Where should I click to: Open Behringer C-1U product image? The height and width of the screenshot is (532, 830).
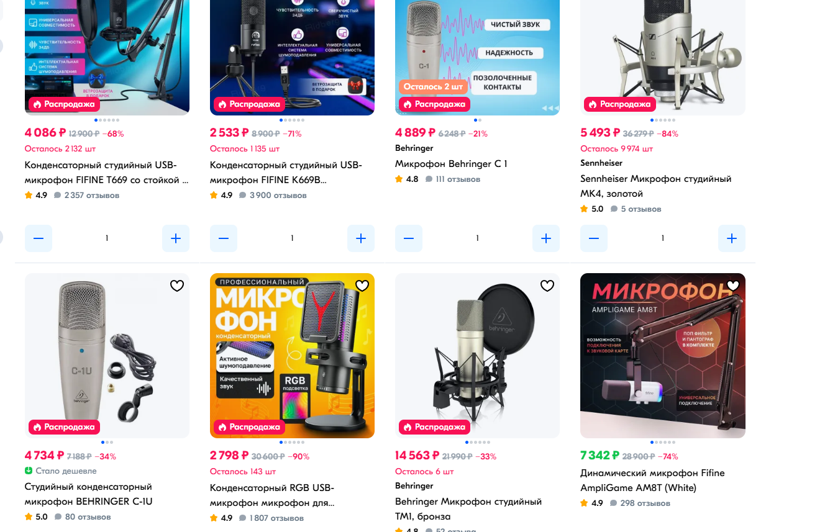point(107,356)
